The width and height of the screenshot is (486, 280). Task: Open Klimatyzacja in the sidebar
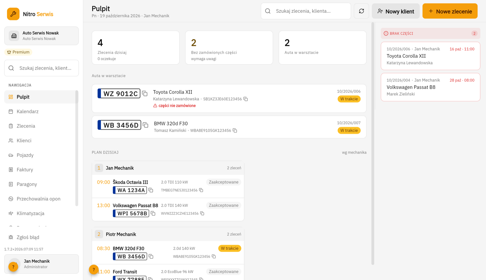pos(40,213)
